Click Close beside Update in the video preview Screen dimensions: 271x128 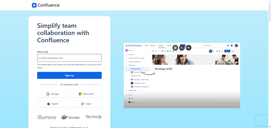[x=233, y=51]
